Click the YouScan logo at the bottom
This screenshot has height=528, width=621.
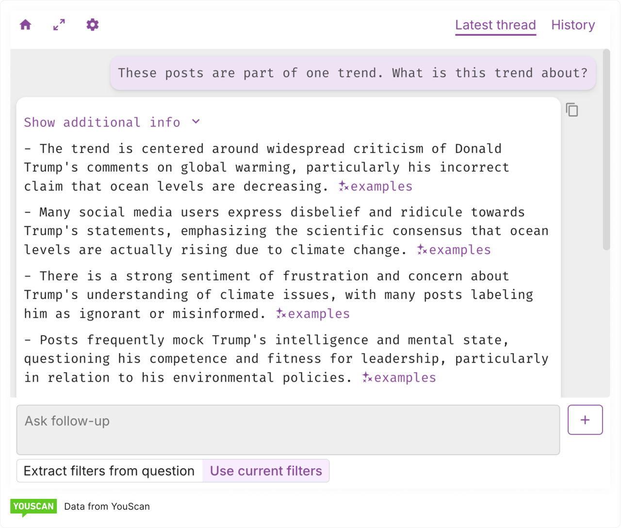(x=33, y=506)
